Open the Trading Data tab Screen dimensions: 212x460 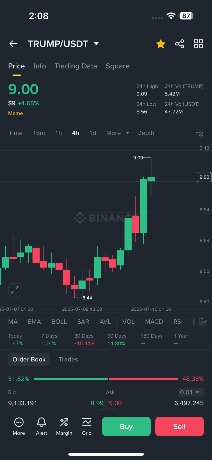76,66
